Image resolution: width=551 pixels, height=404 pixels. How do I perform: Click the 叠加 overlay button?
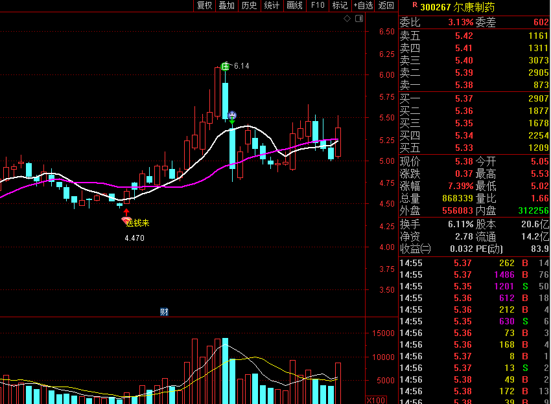coord(227,5)
